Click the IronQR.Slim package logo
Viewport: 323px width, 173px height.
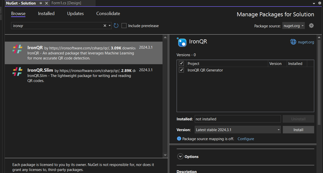click(x=17, y=71)
